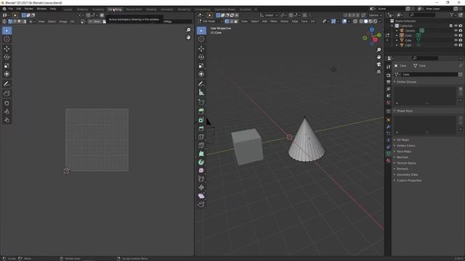Select the Annotate tool in 3D viewport
The image size is (465, 261).
coord(201,84)
